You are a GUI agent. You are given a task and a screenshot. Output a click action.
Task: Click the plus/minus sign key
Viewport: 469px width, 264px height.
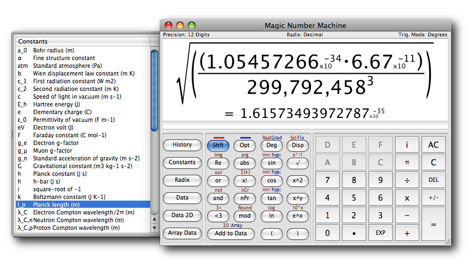[433, 198]
